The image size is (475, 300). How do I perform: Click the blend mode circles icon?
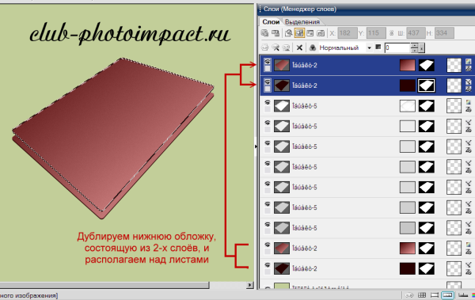[313, 47]
